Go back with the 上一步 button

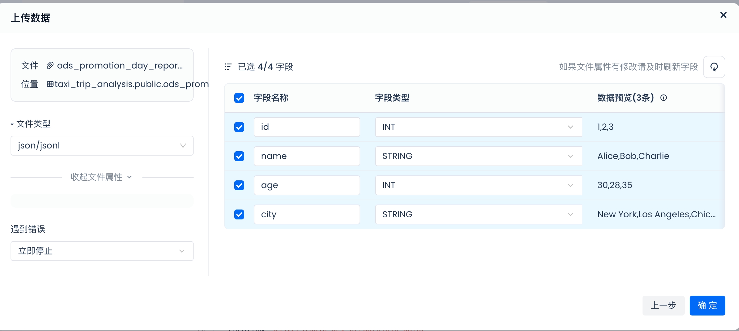click(x=663, y=306)
